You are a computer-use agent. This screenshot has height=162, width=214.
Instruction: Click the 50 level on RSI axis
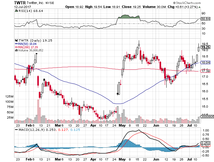[203, 24]
